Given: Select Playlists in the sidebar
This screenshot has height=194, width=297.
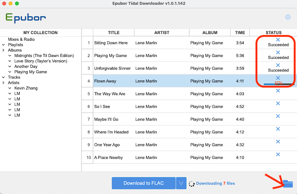Looking at the screenshot, I should 16,45.
